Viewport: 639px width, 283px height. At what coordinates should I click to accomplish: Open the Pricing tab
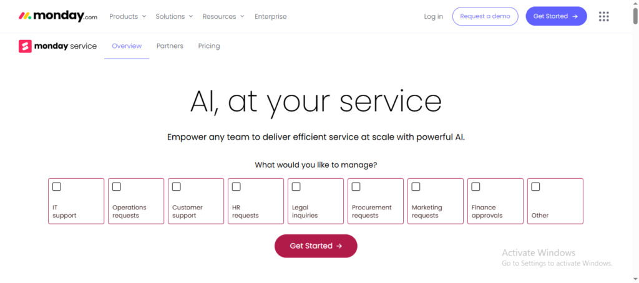pyautogui.click(x=209, y=46)
